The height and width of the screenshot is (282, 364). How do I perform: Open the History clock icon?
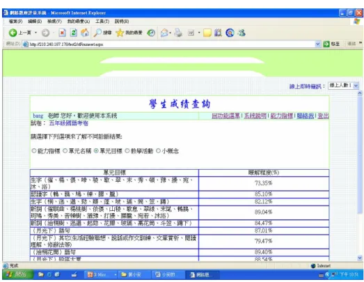151,33
